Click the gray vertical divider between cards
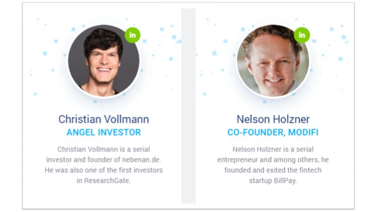The image size is (377, 212). click(188, 106)
